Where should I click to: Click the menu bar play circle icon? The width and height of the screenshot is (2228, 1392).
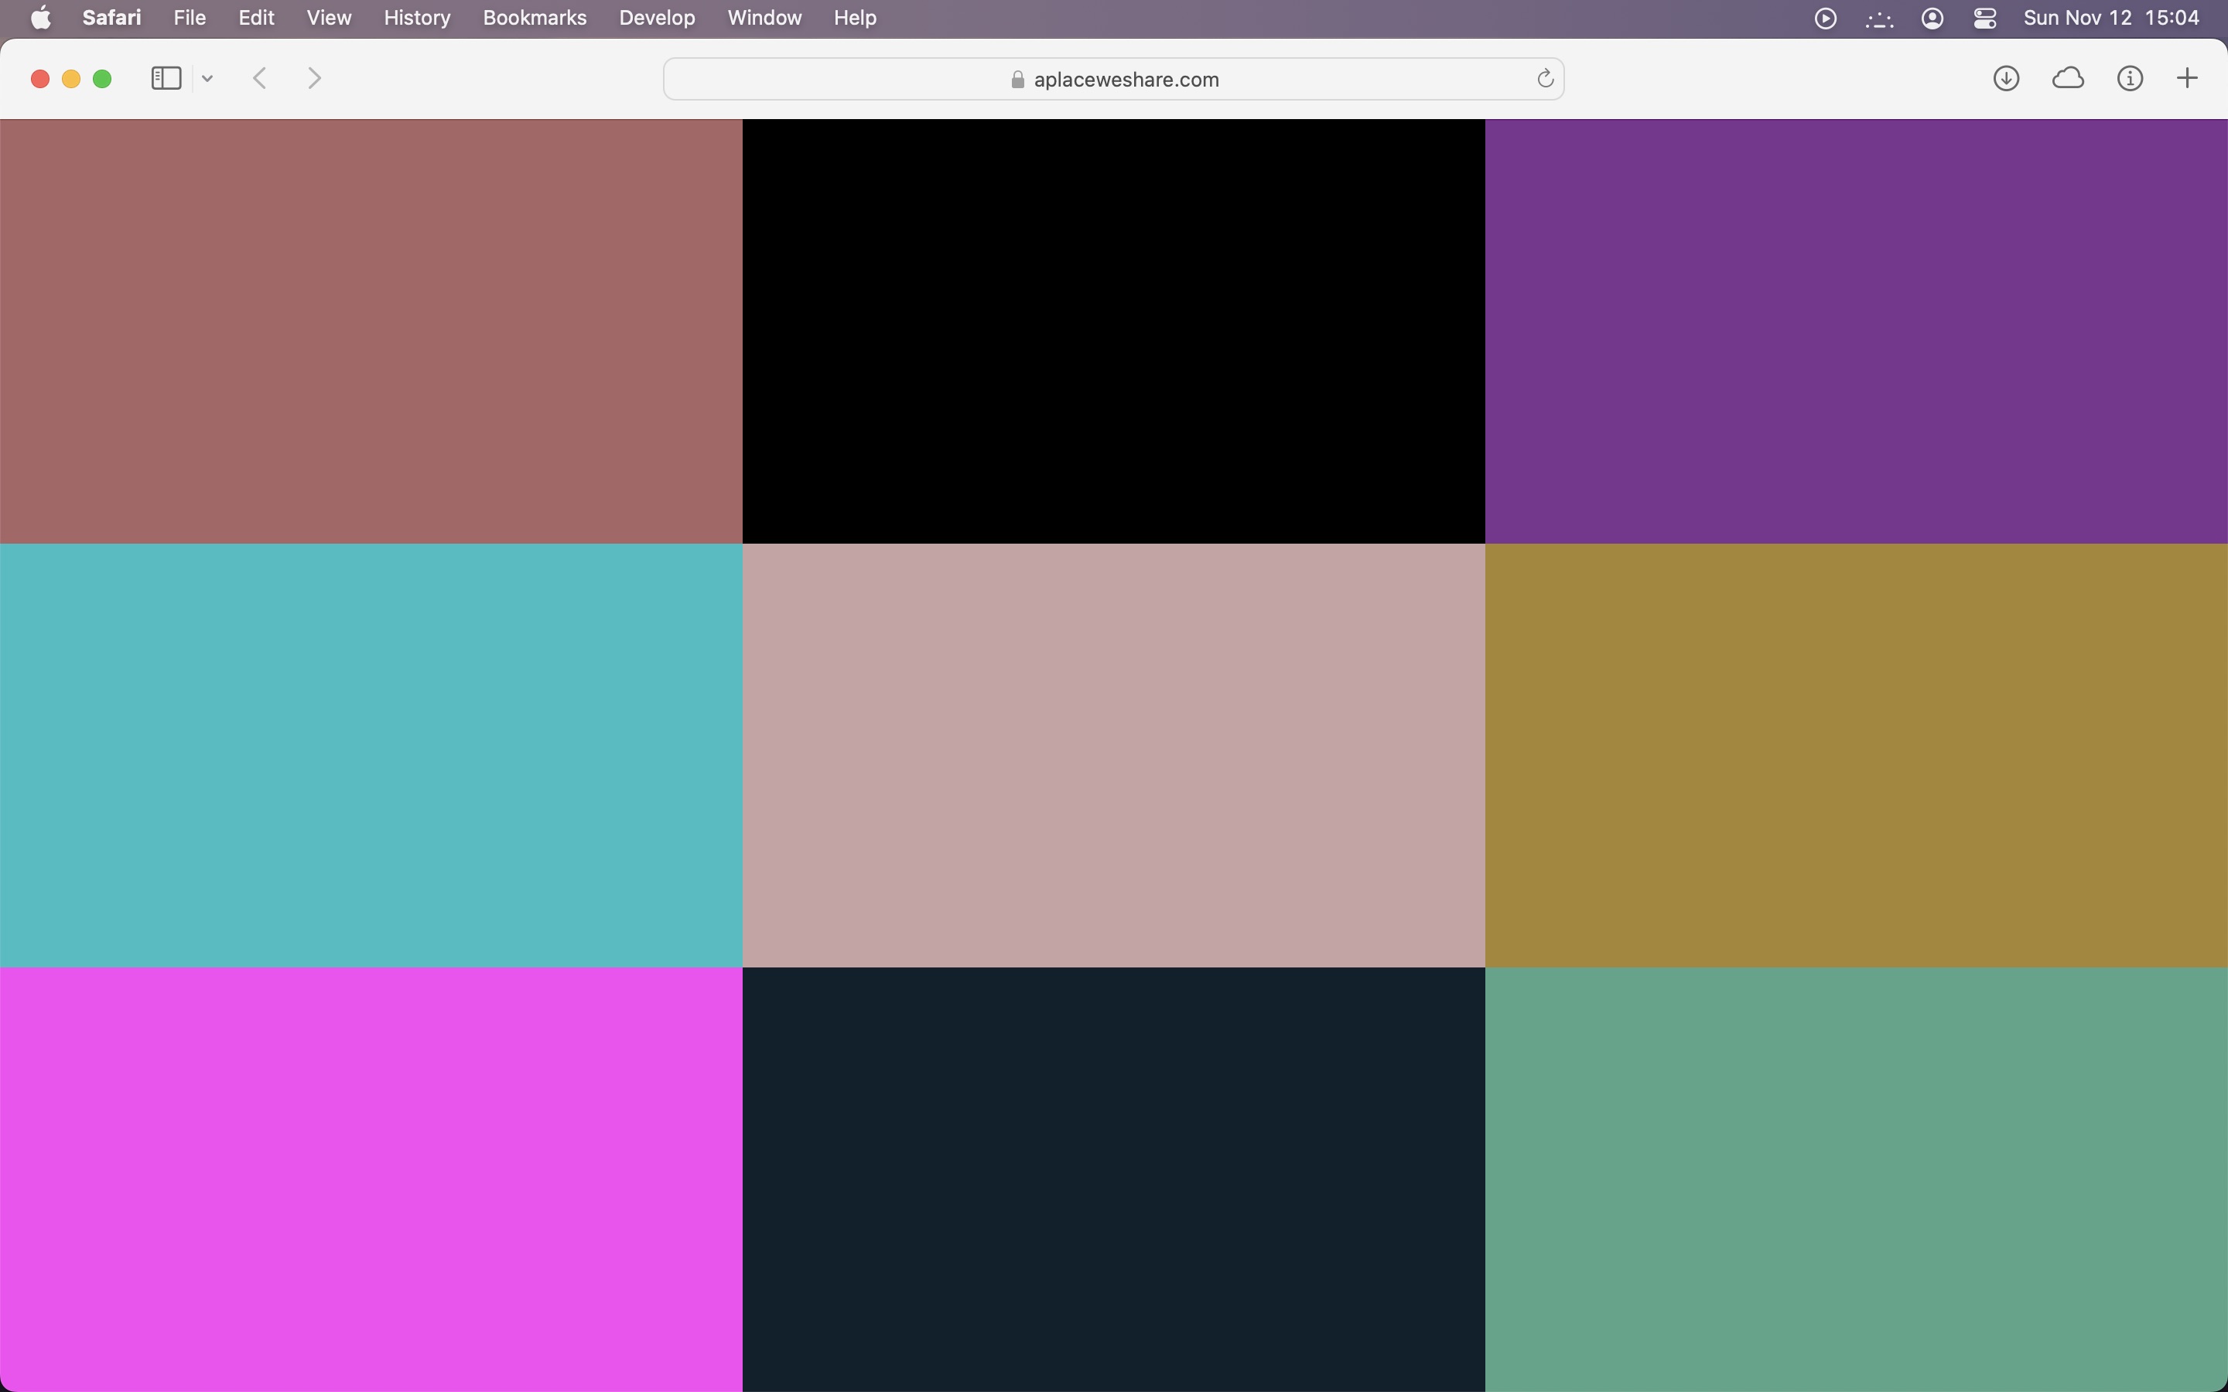click(x=1825, y=18)
